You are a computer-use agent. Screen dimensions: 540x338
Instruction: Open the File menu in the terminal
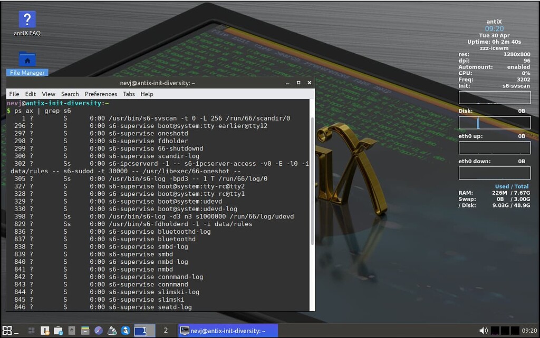[14, 94]
